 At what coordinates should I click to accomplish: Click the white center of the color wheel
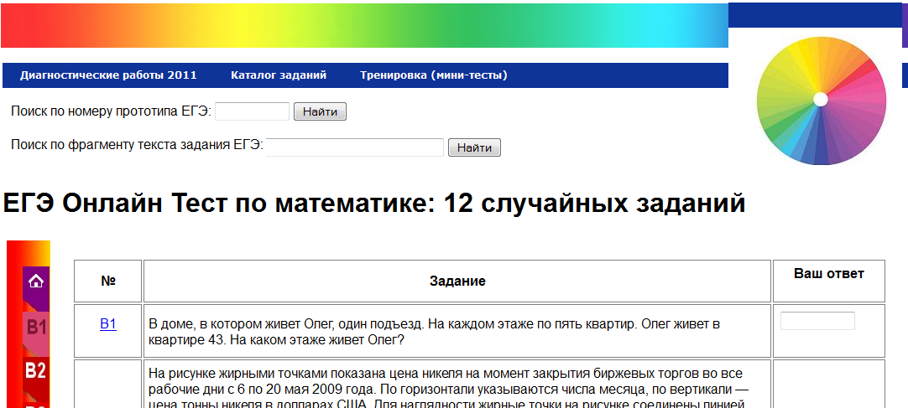click(x=821, y=99)
